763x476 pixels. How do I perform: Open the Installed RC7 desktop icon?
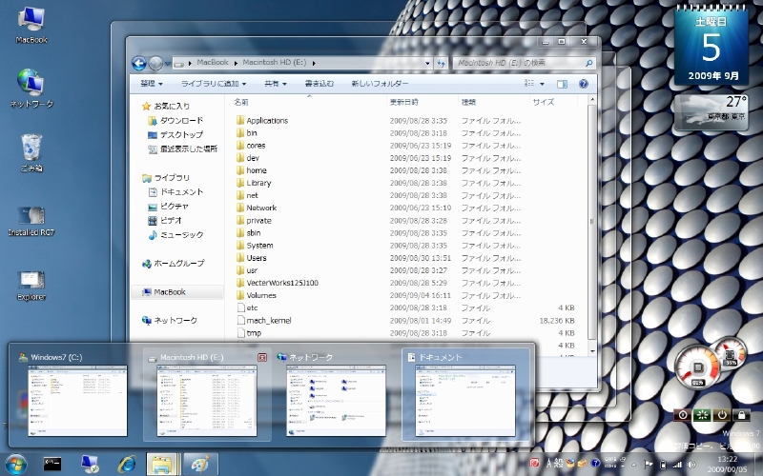click(31, 222)
